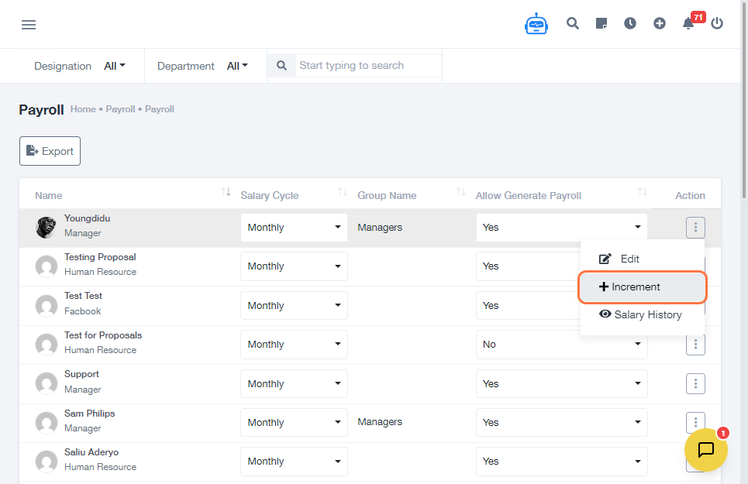This screenshot has height=484, width=748.
Task: Open the search magnifier in top bar
Action: (x=573, y=23)
